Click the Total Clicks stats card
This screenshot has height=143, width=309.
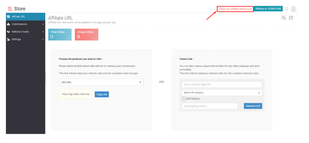(x=60, y=35)
